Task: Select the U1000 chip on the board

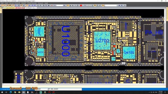Action: pos(66,41)
